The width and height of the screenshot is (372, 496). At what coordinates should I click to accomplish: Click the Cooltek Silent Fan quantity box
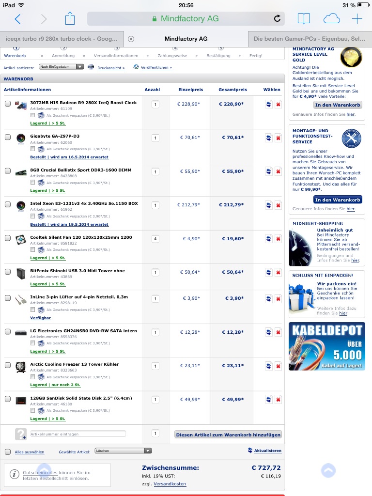155,239
